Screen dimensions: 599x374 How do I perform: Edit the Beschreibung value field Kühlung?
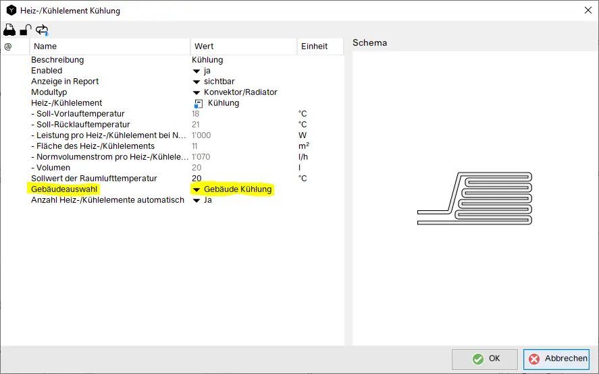tap(243, 60)
